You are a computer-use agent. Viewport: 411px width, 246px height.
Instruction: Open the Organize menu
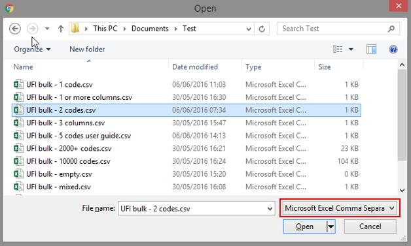coord(32,49)
